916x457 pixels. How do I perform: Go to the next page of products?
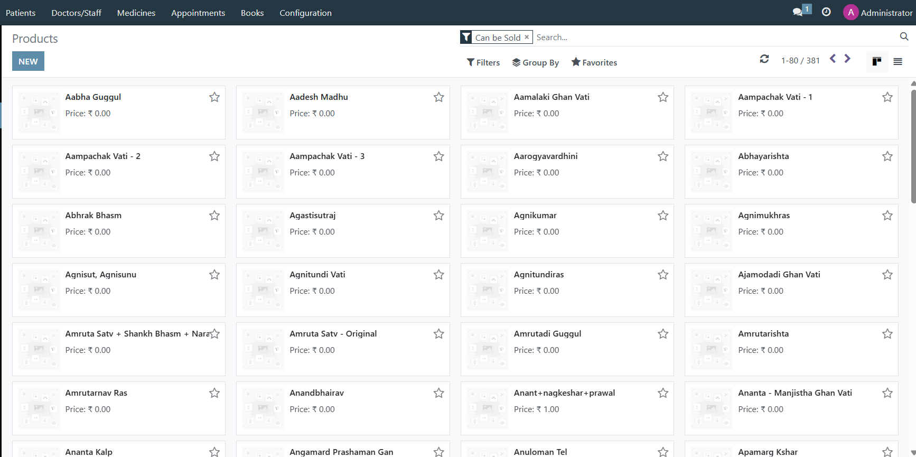[847, 59]
